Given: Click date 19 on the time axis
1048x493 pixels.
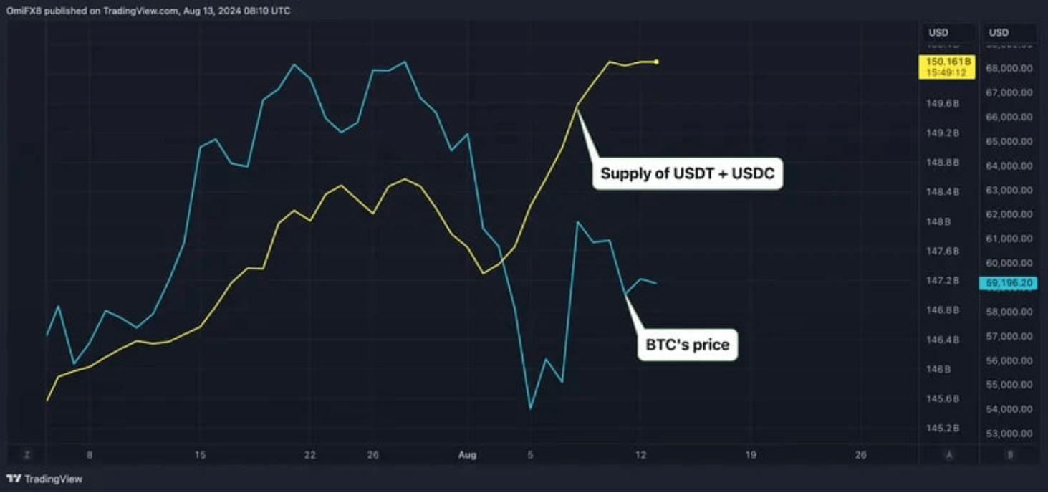Looking at the screenshot, I should coord(751,455).
